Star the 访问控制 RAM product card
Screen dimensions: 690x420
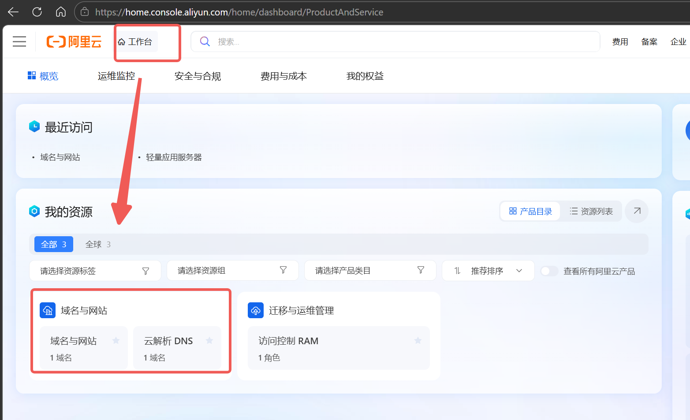tap(418, 340)
